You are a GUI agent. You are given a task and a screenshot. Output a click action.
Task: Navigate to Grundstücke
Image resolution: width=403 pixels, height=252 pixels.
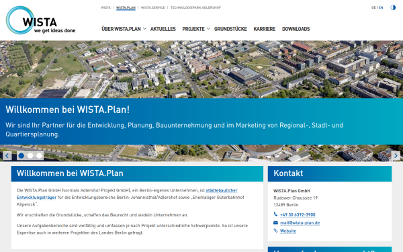pyautogui.click(x=230, y=29)
